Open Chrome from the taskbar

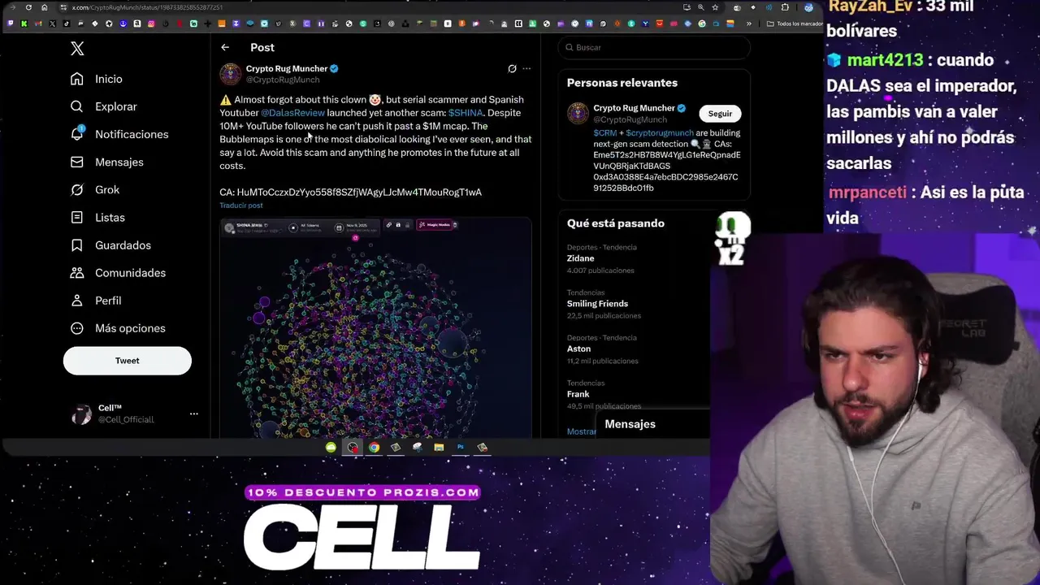374,447
